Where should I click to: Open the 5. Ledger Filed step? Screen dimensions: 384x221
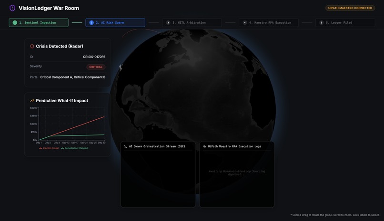345,22
